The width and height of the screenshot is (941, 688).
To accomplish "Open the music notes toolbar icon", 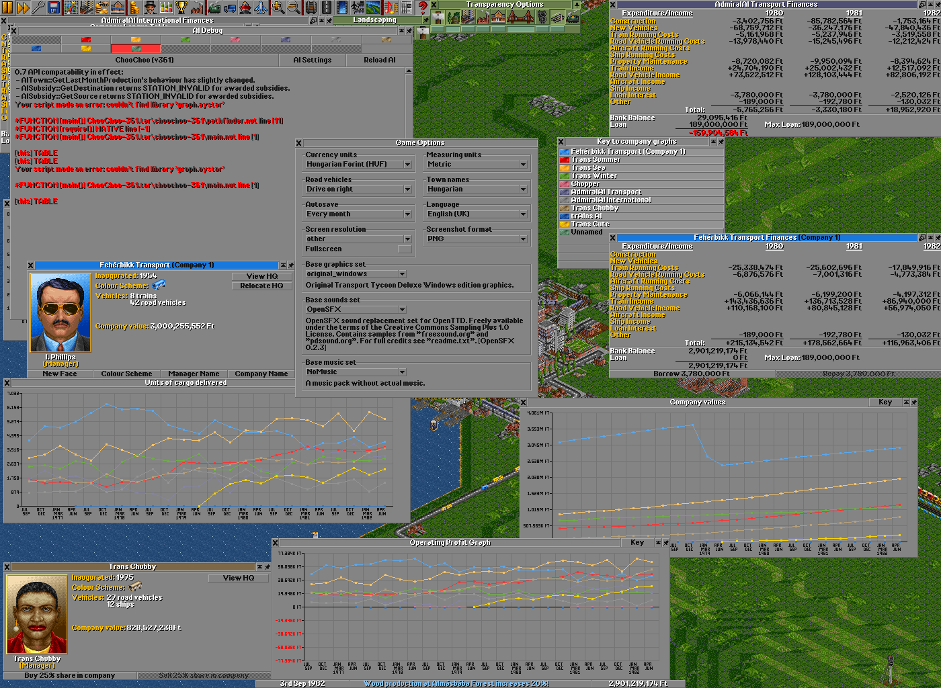I will [392, 7].
